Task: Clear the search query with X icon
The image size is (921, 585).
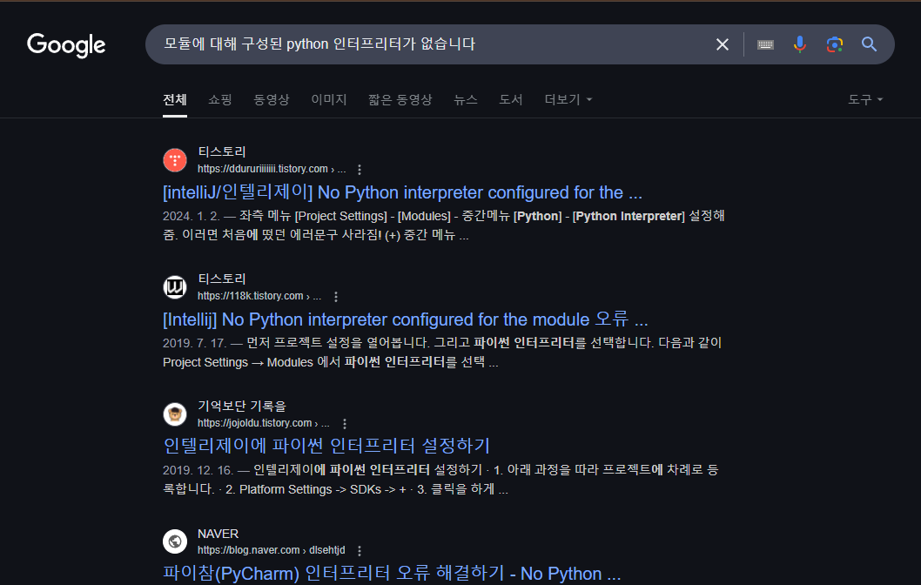Action: (723, 44)
